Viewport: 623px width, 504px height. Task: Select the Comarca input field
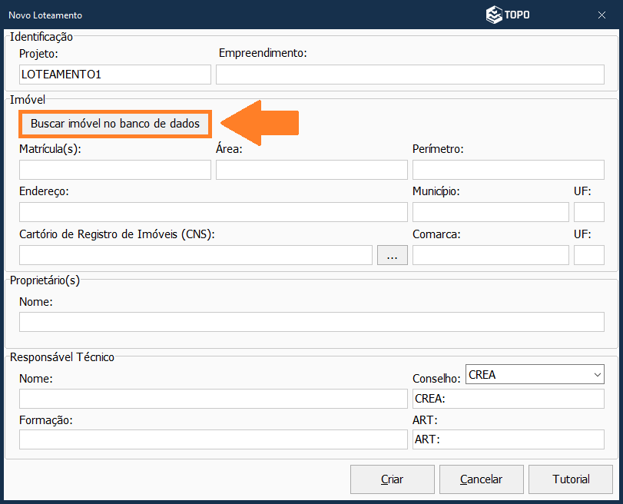pyautogui.click(x=490, y=255)
